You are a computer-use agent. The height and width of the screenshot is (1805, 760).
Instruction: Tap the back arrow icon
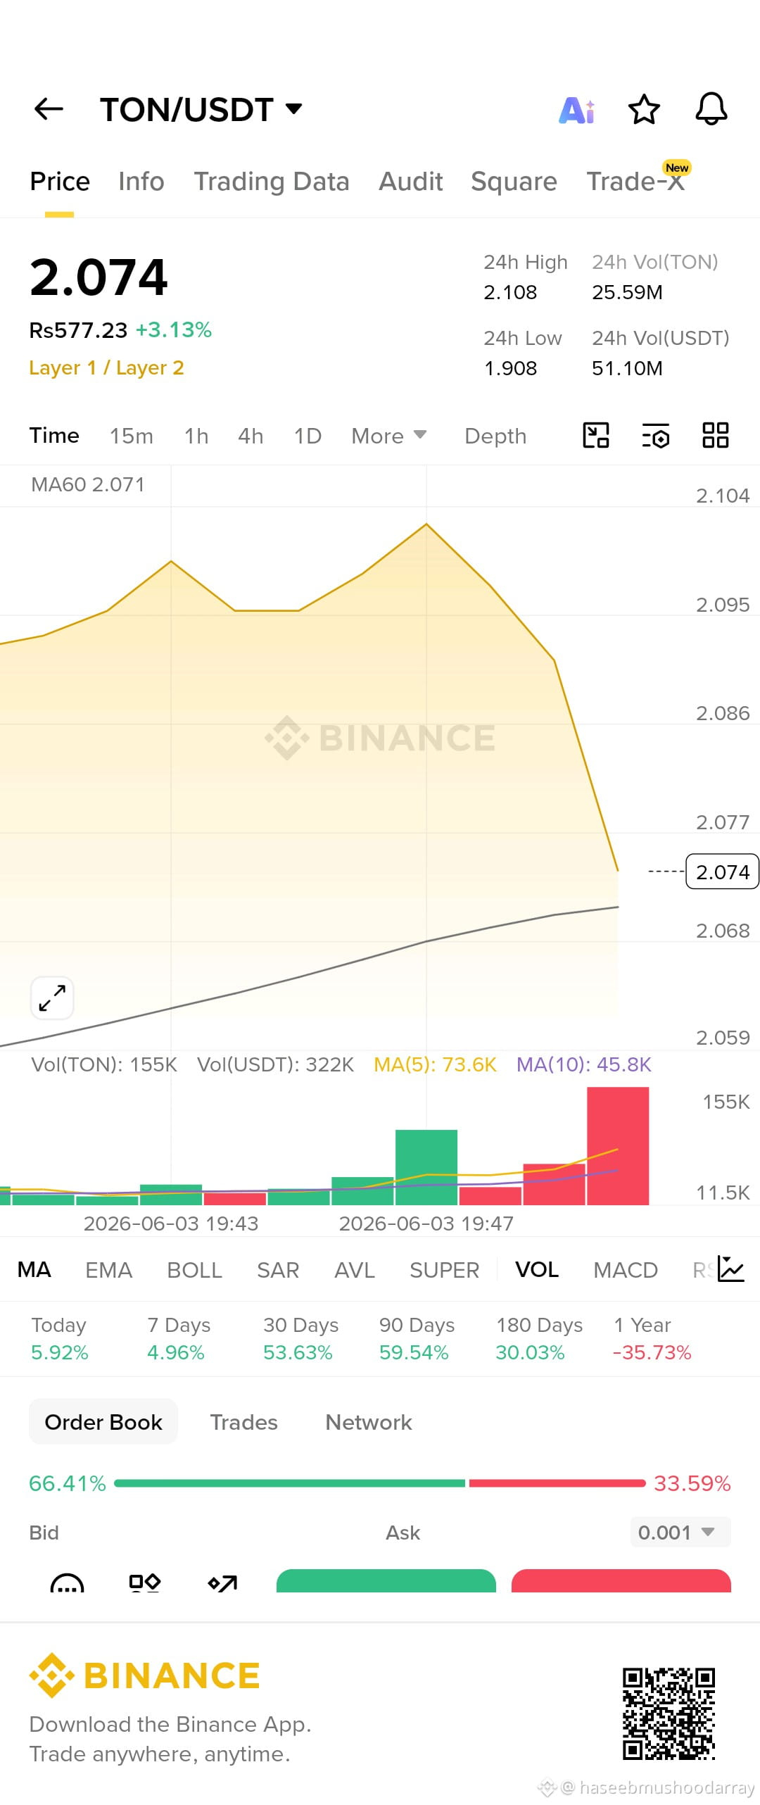(49, 109)
